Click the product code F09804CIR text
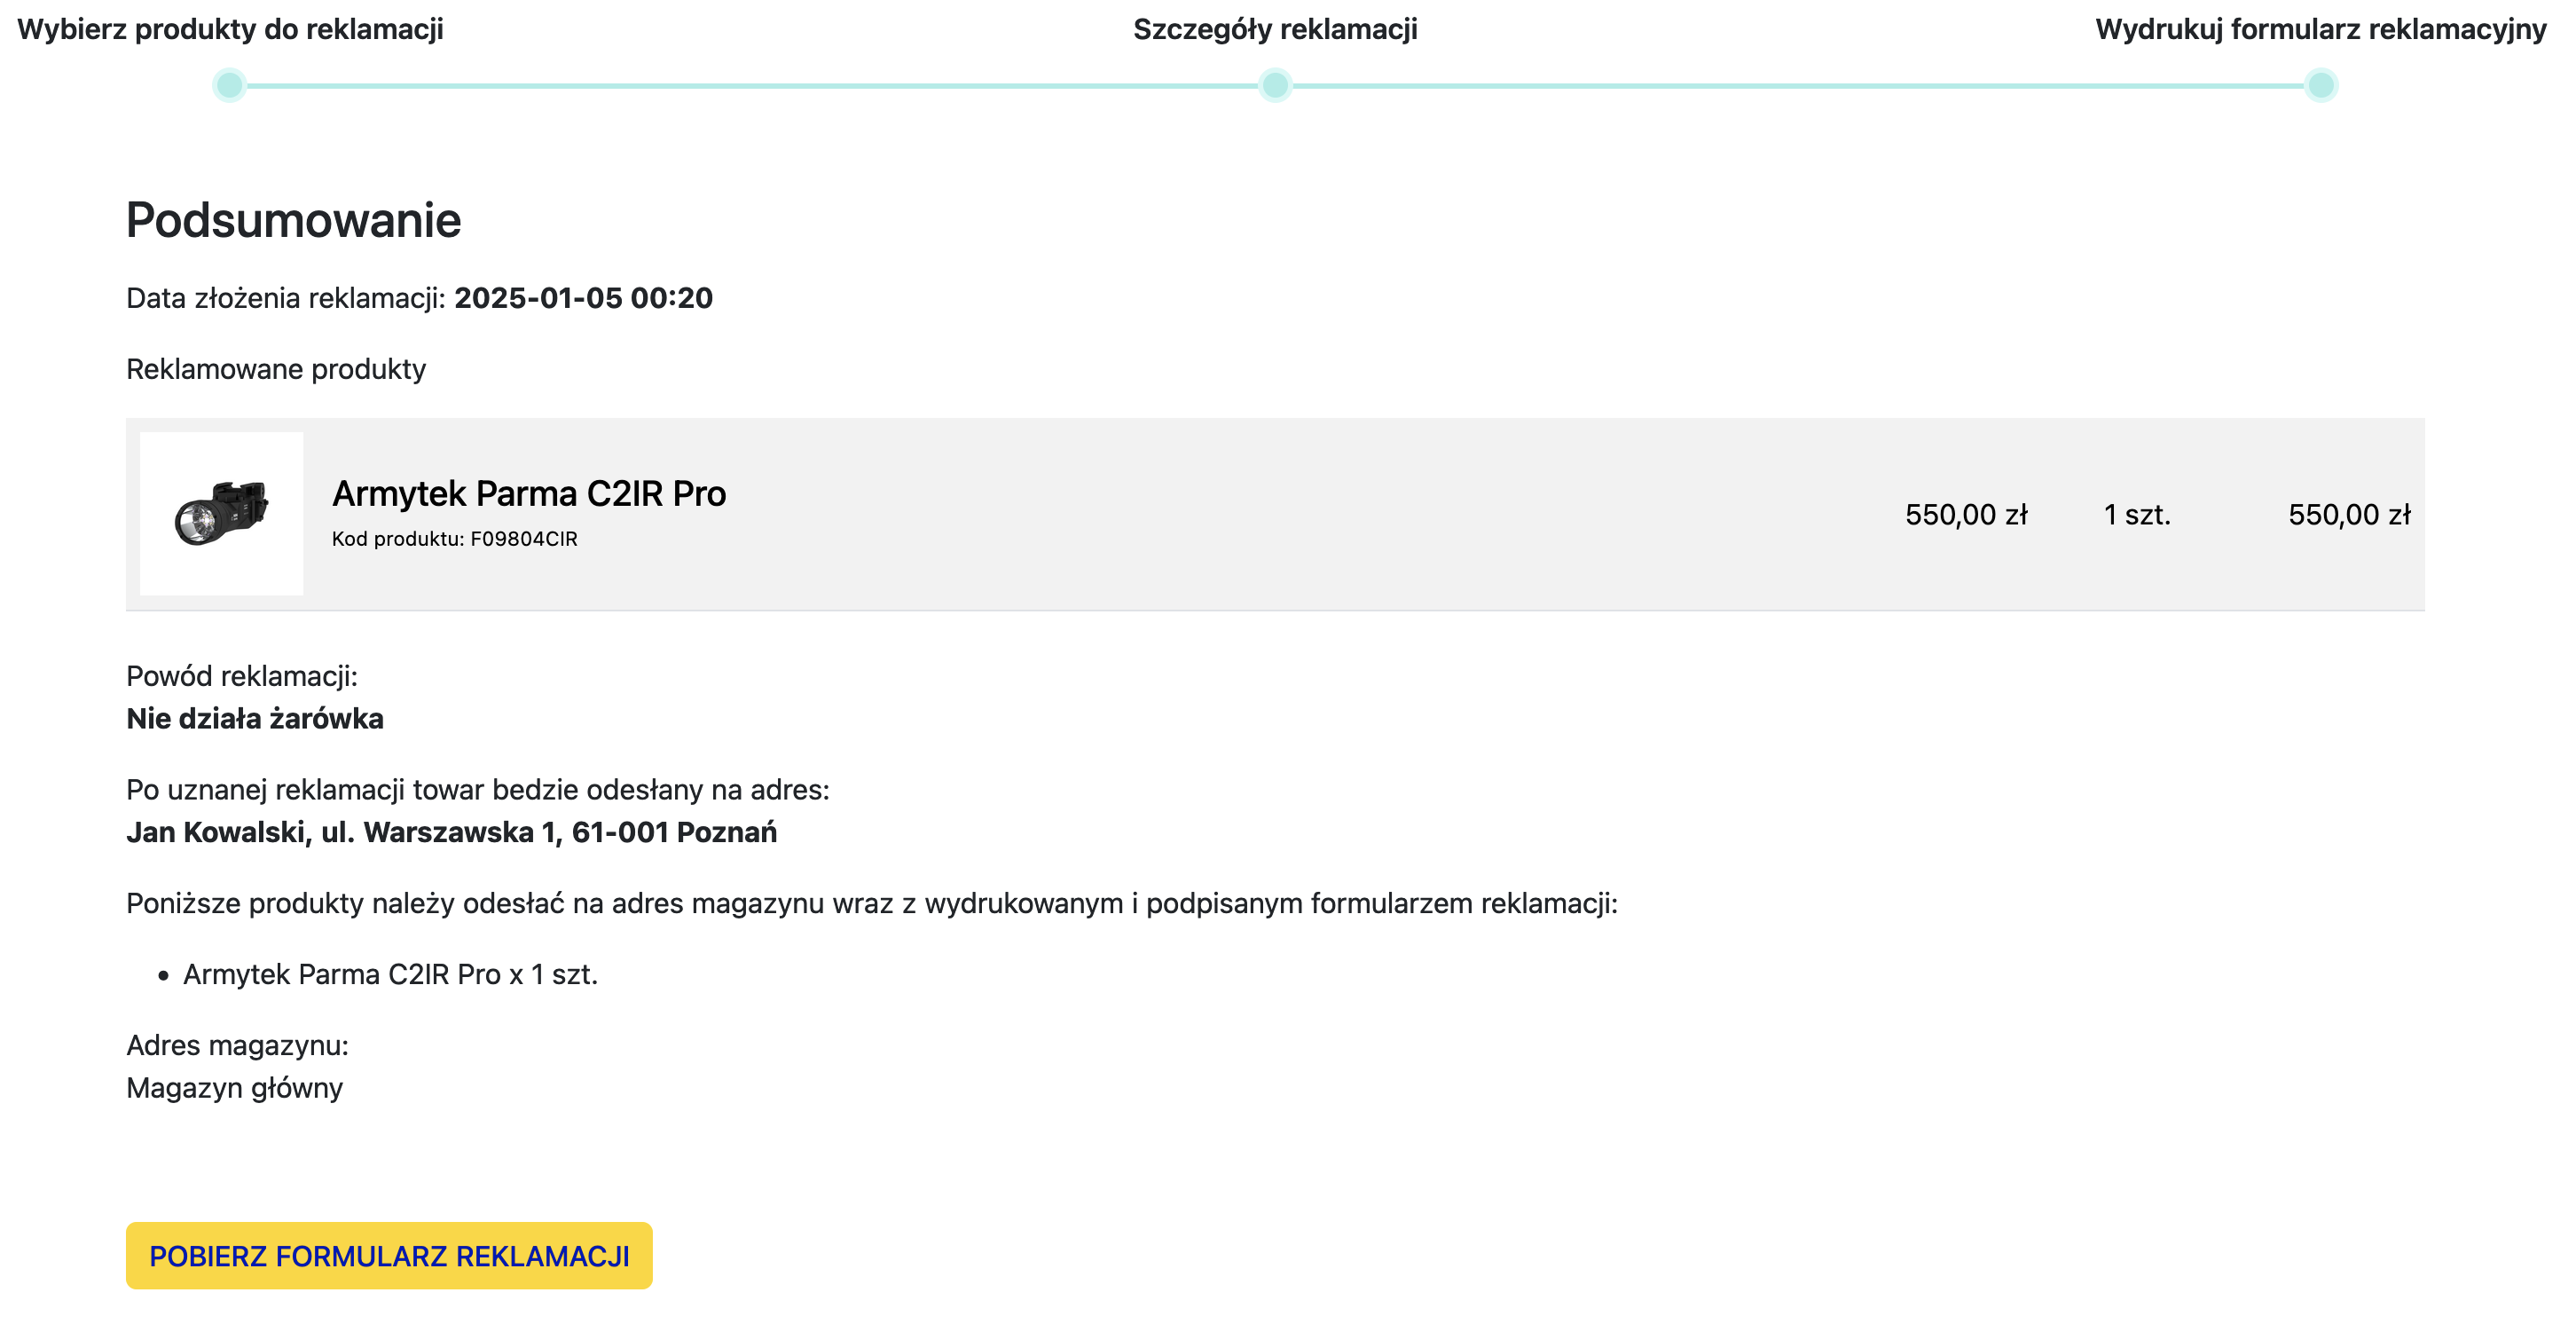Screen dimensions: 2576x1324 455,539
